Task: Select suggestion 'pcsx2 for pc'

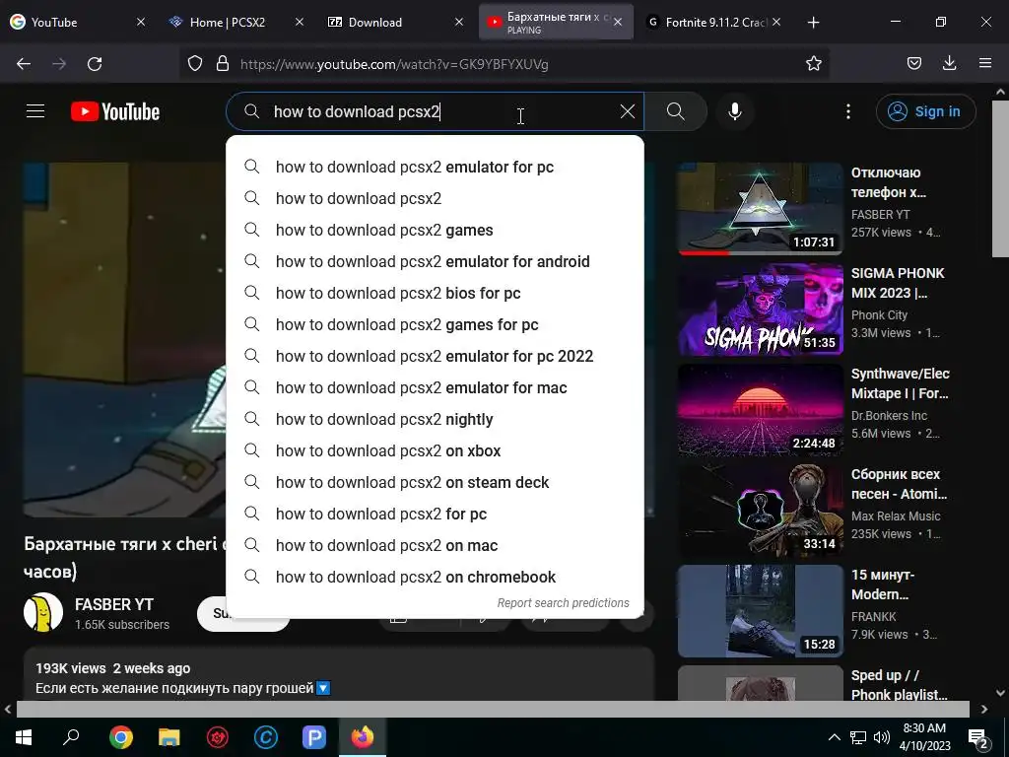Action: [x=435, y=514]
